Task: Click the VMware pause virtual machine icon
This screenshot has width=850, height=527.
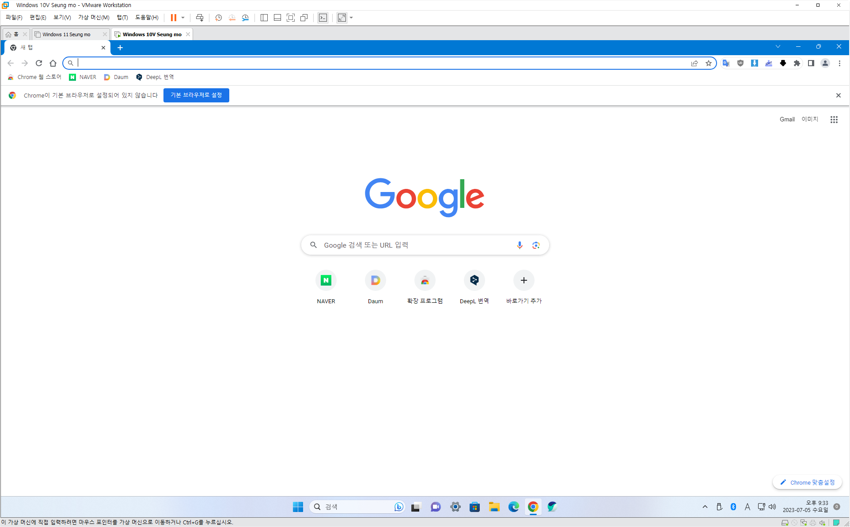Action: click(x=174, y=18)
